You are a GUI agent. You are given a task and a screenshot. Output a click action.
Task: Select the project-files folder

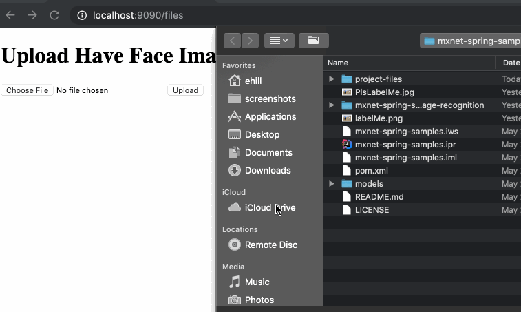(423, 79)
